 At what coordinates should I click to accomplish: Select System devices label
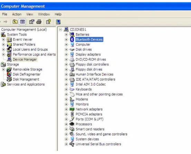tap(87, 139)
